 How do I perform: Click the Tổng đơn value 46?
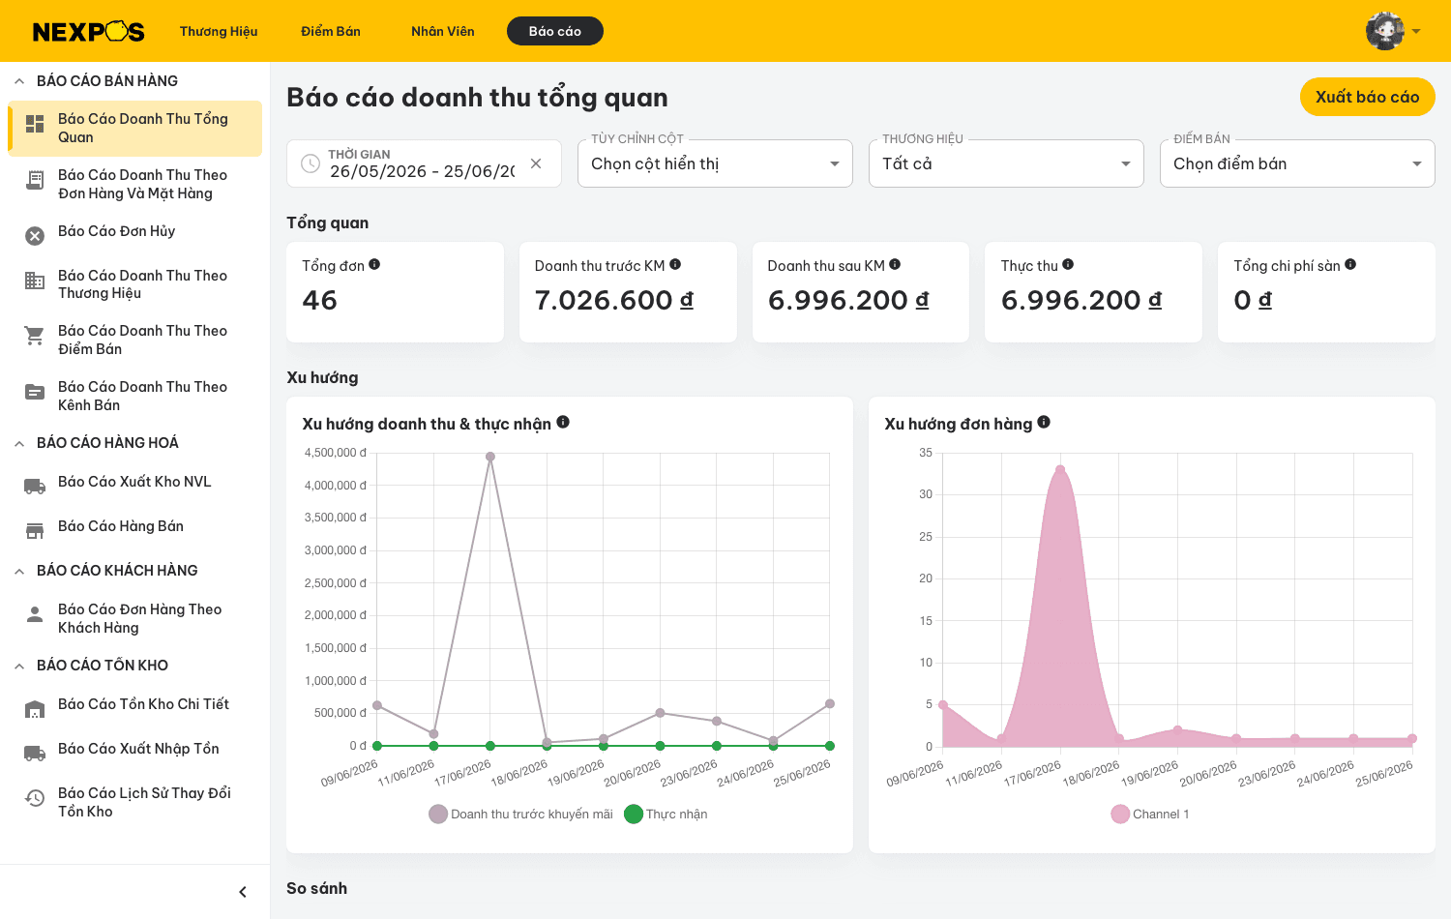[x=320, y=300]
